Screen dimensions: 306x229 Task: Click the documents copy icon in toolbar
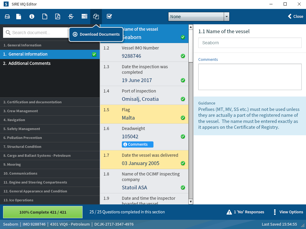(x=96, y=17)
